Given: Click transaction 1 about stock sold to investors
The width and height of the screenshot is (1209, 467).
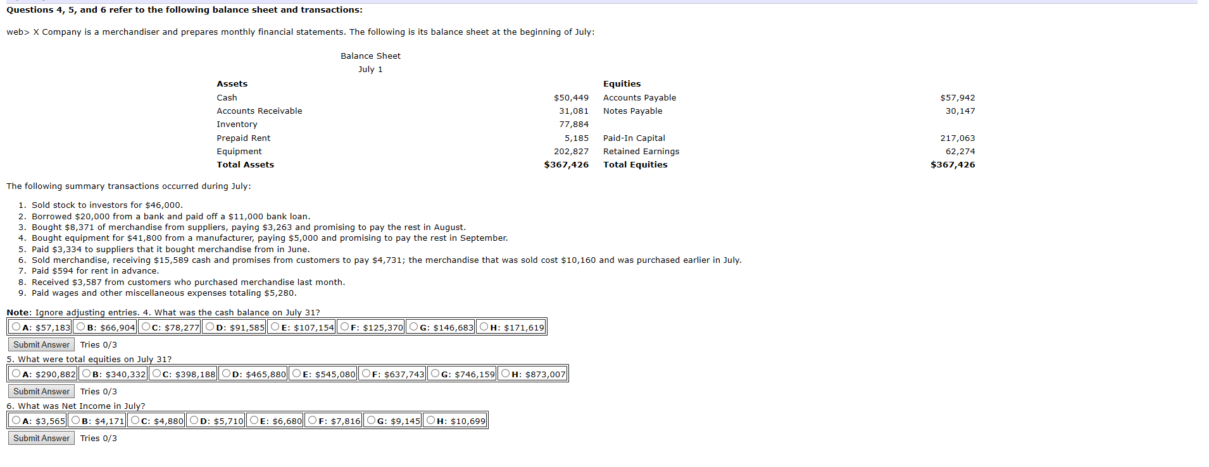Looking at the screenshot, I should click(x=107, y=205).
